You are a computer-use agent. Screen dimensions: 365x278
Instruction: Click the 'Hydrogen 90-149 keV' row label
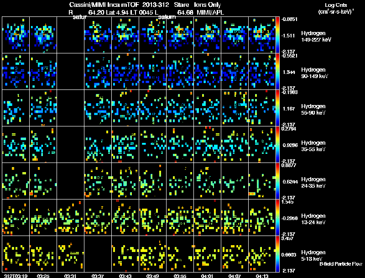click(x=314, y=73)
